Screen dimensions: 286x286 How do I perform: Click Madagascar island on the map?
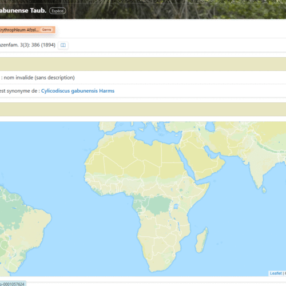201,240
